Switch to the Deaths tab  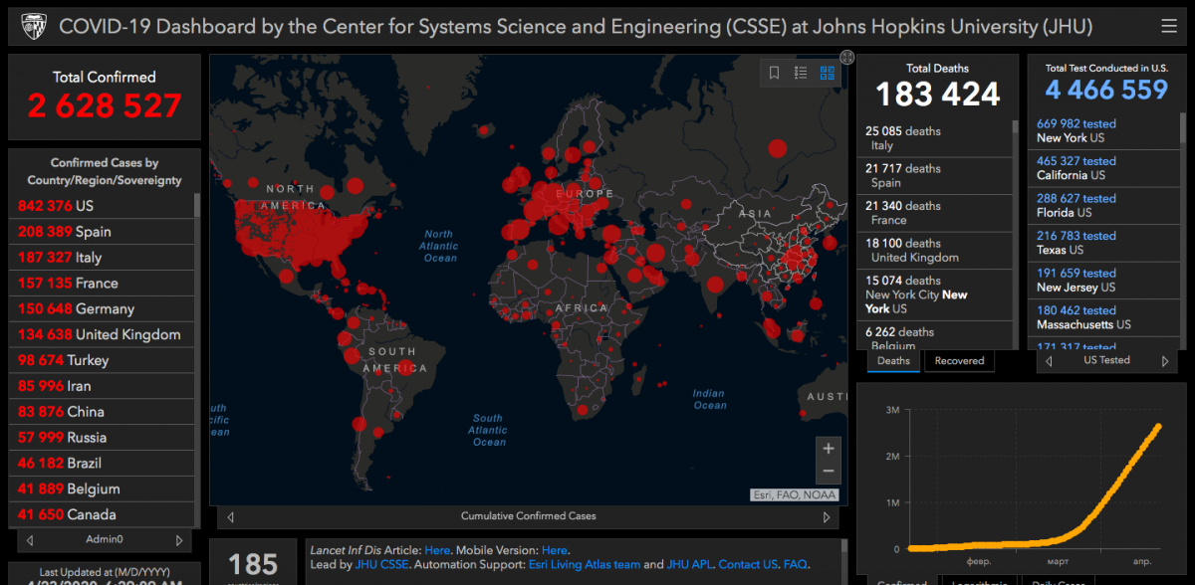tap(894, 361)
